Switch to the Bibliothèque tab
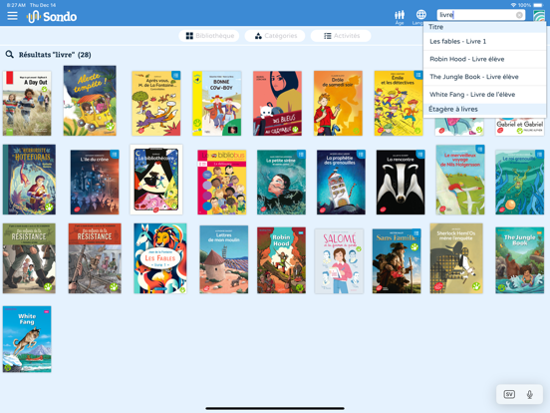Image resolution: width=550 pixels, height=413 pixels. (209, 36)
